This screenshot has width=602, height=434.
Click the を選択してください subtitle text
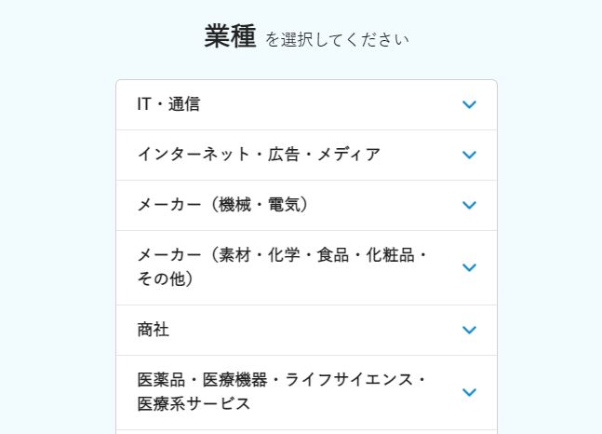337,40
